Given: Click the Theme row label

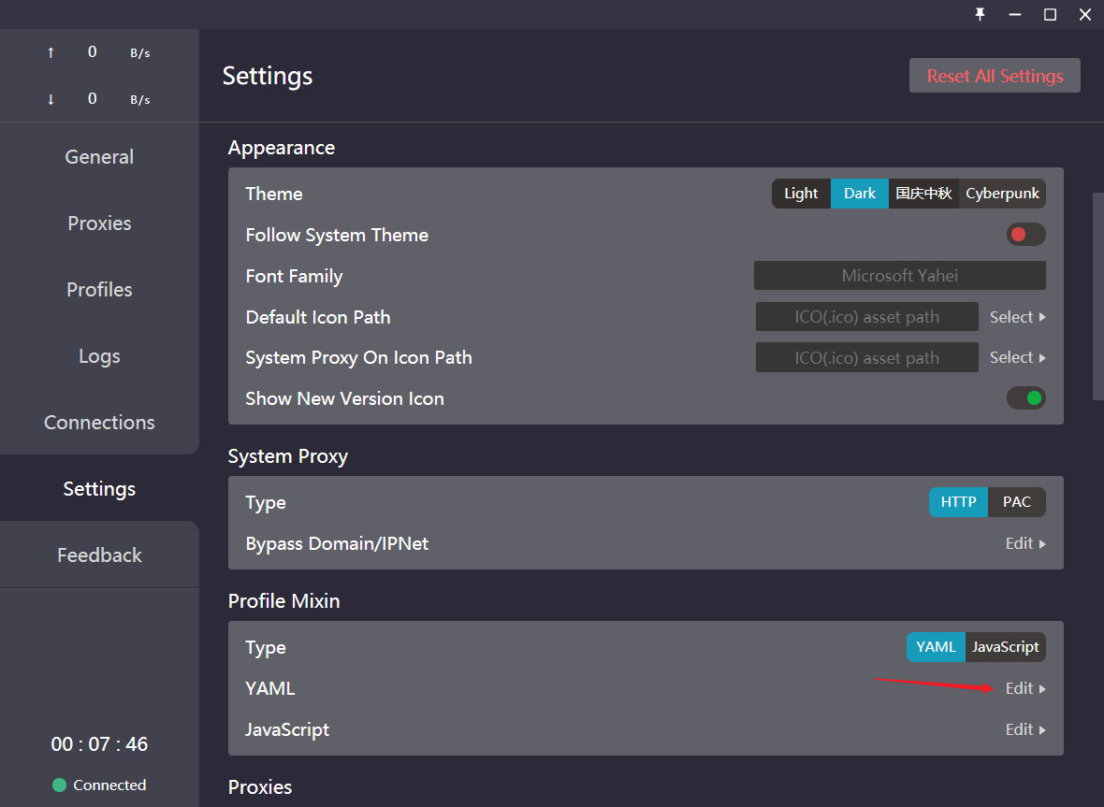Looking at the screenshot, I should 274,195.
